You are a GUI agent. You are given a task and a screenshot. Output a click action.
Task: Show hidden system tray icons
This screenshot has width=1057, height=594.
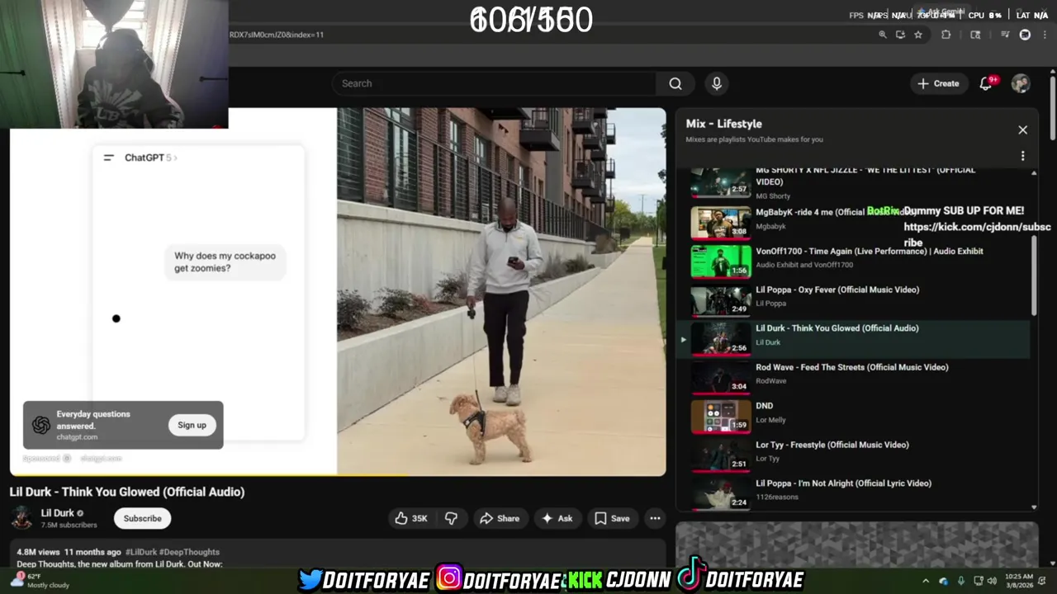[926, 581]
